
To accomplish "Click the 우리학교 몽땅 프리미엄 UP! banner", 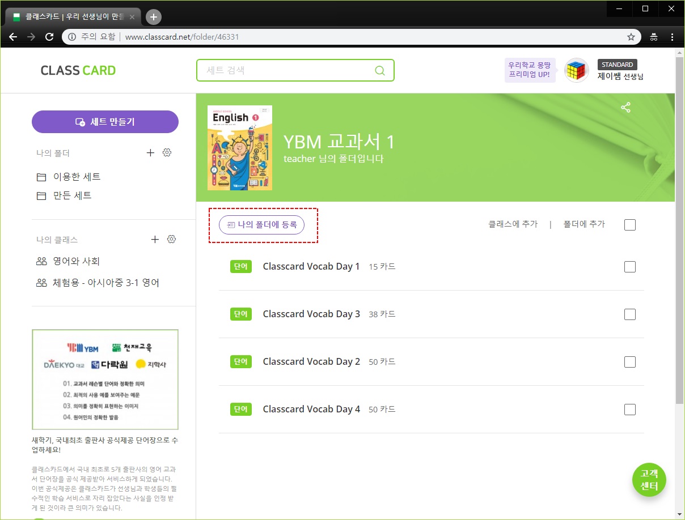I will [529, 70].
